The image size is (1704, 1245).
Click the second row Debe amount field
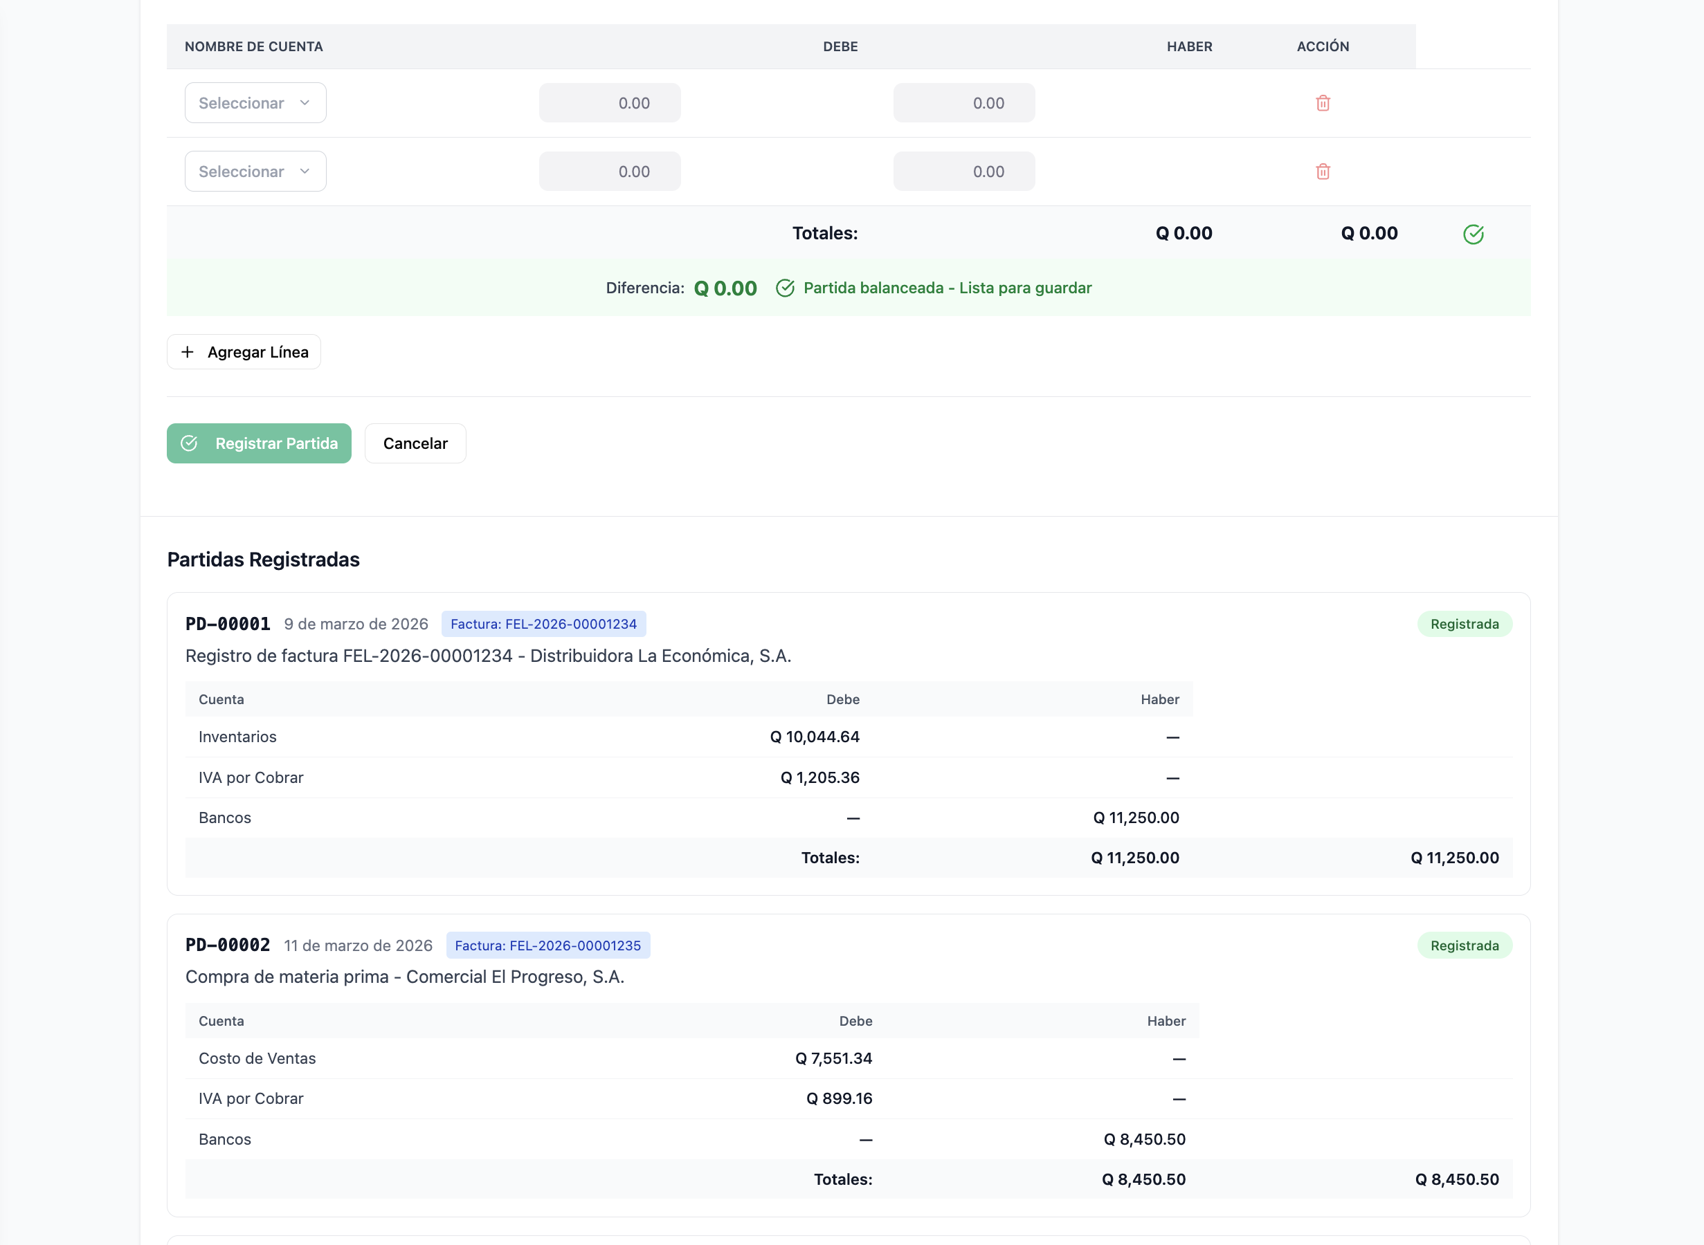610,171
